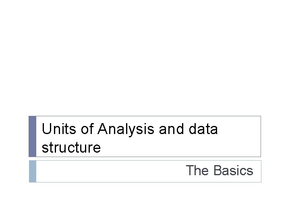Click the word 'Basics' in the subtitle

pyautogui.click(x=233, y=171)
